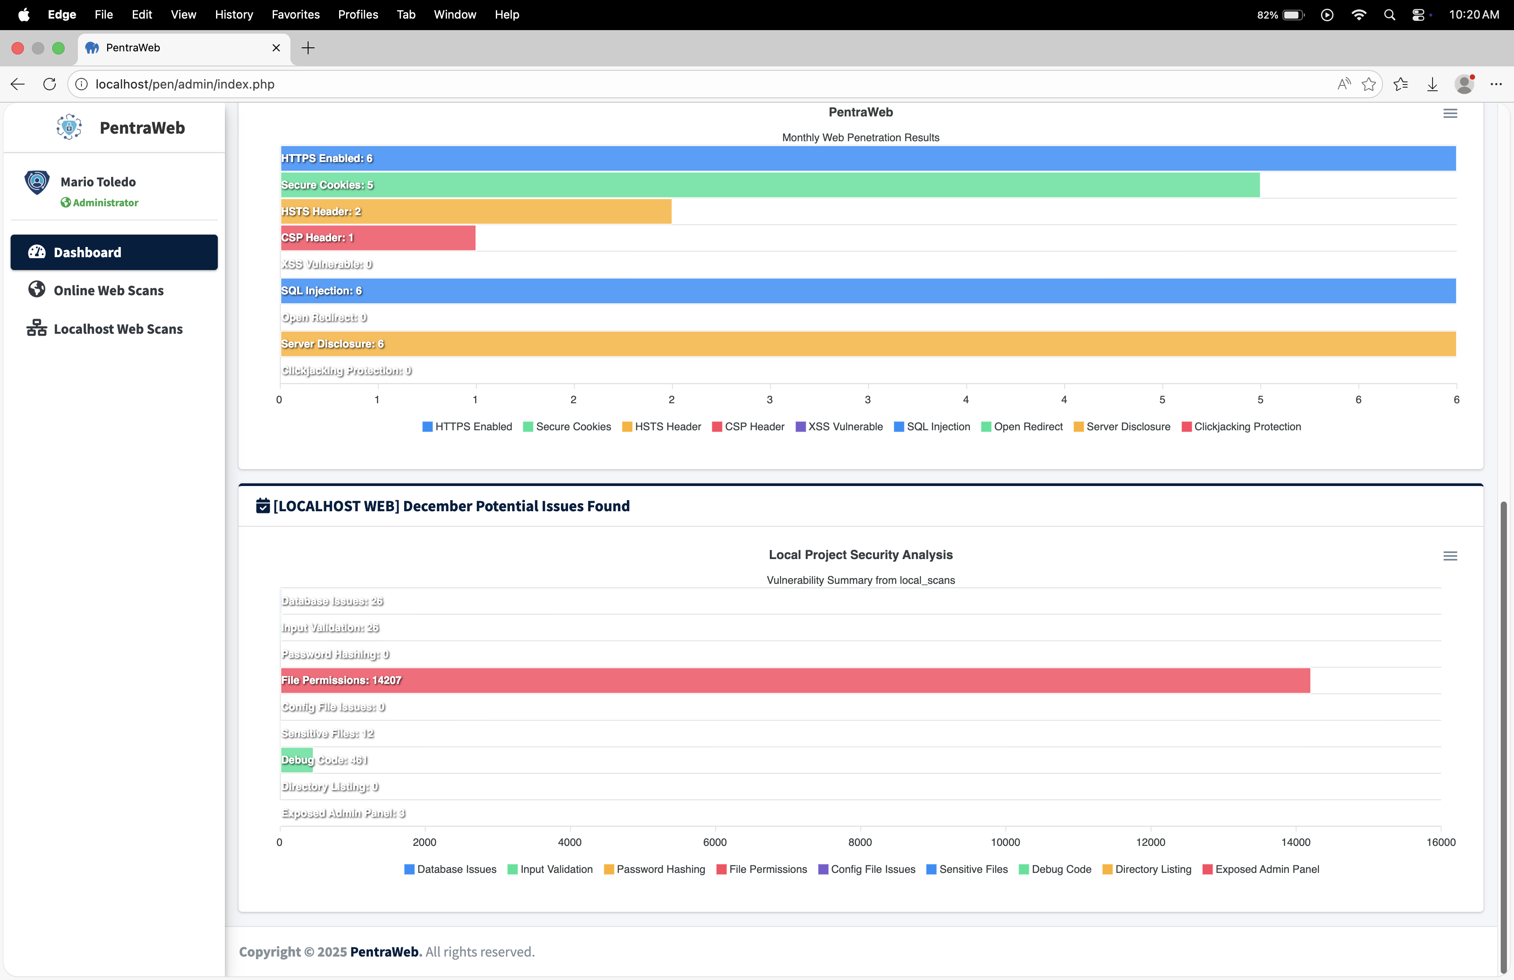
Task: Click the browser refresh icon
Action: pyautogui.click(x=50, y=84)
